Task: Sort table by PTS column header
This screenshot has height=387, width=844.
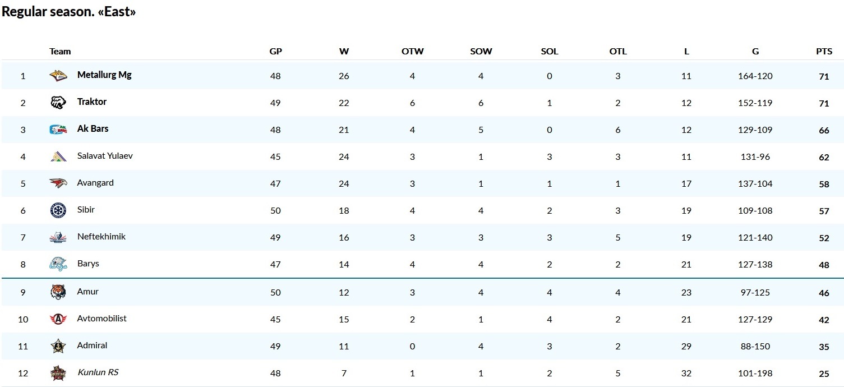Action: click(824, 52)
